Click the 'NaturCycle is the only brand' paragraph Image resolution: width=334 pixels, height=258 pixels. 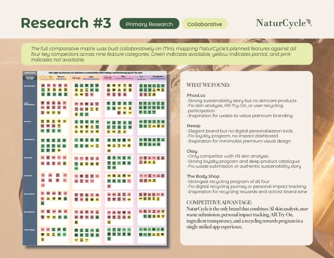tap(247, 218)
